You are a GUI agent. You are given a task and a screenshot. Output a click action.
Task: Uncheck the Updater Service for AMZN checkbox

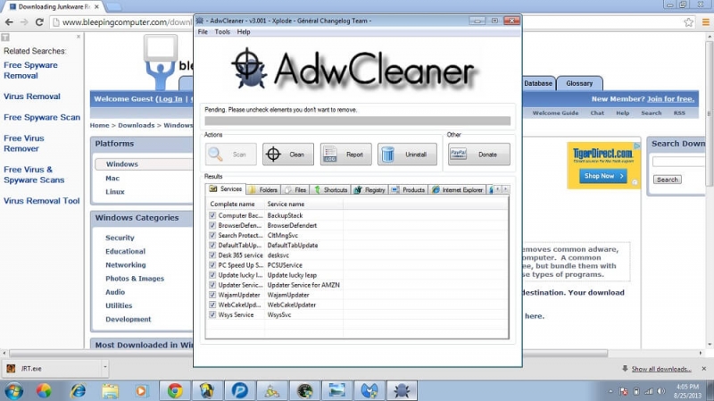tap(212, 285)
